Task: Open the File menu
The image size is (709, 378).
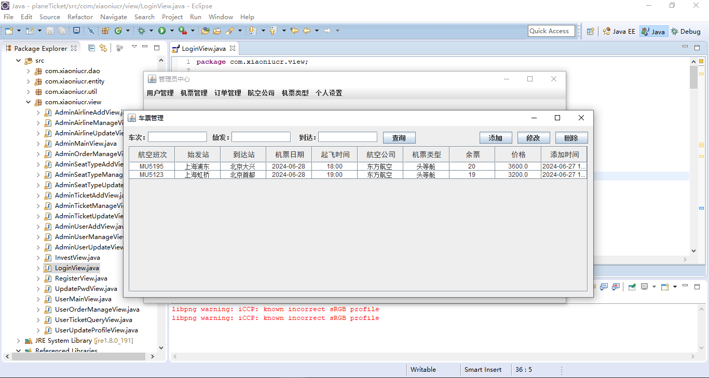Action: click(8, 17)
